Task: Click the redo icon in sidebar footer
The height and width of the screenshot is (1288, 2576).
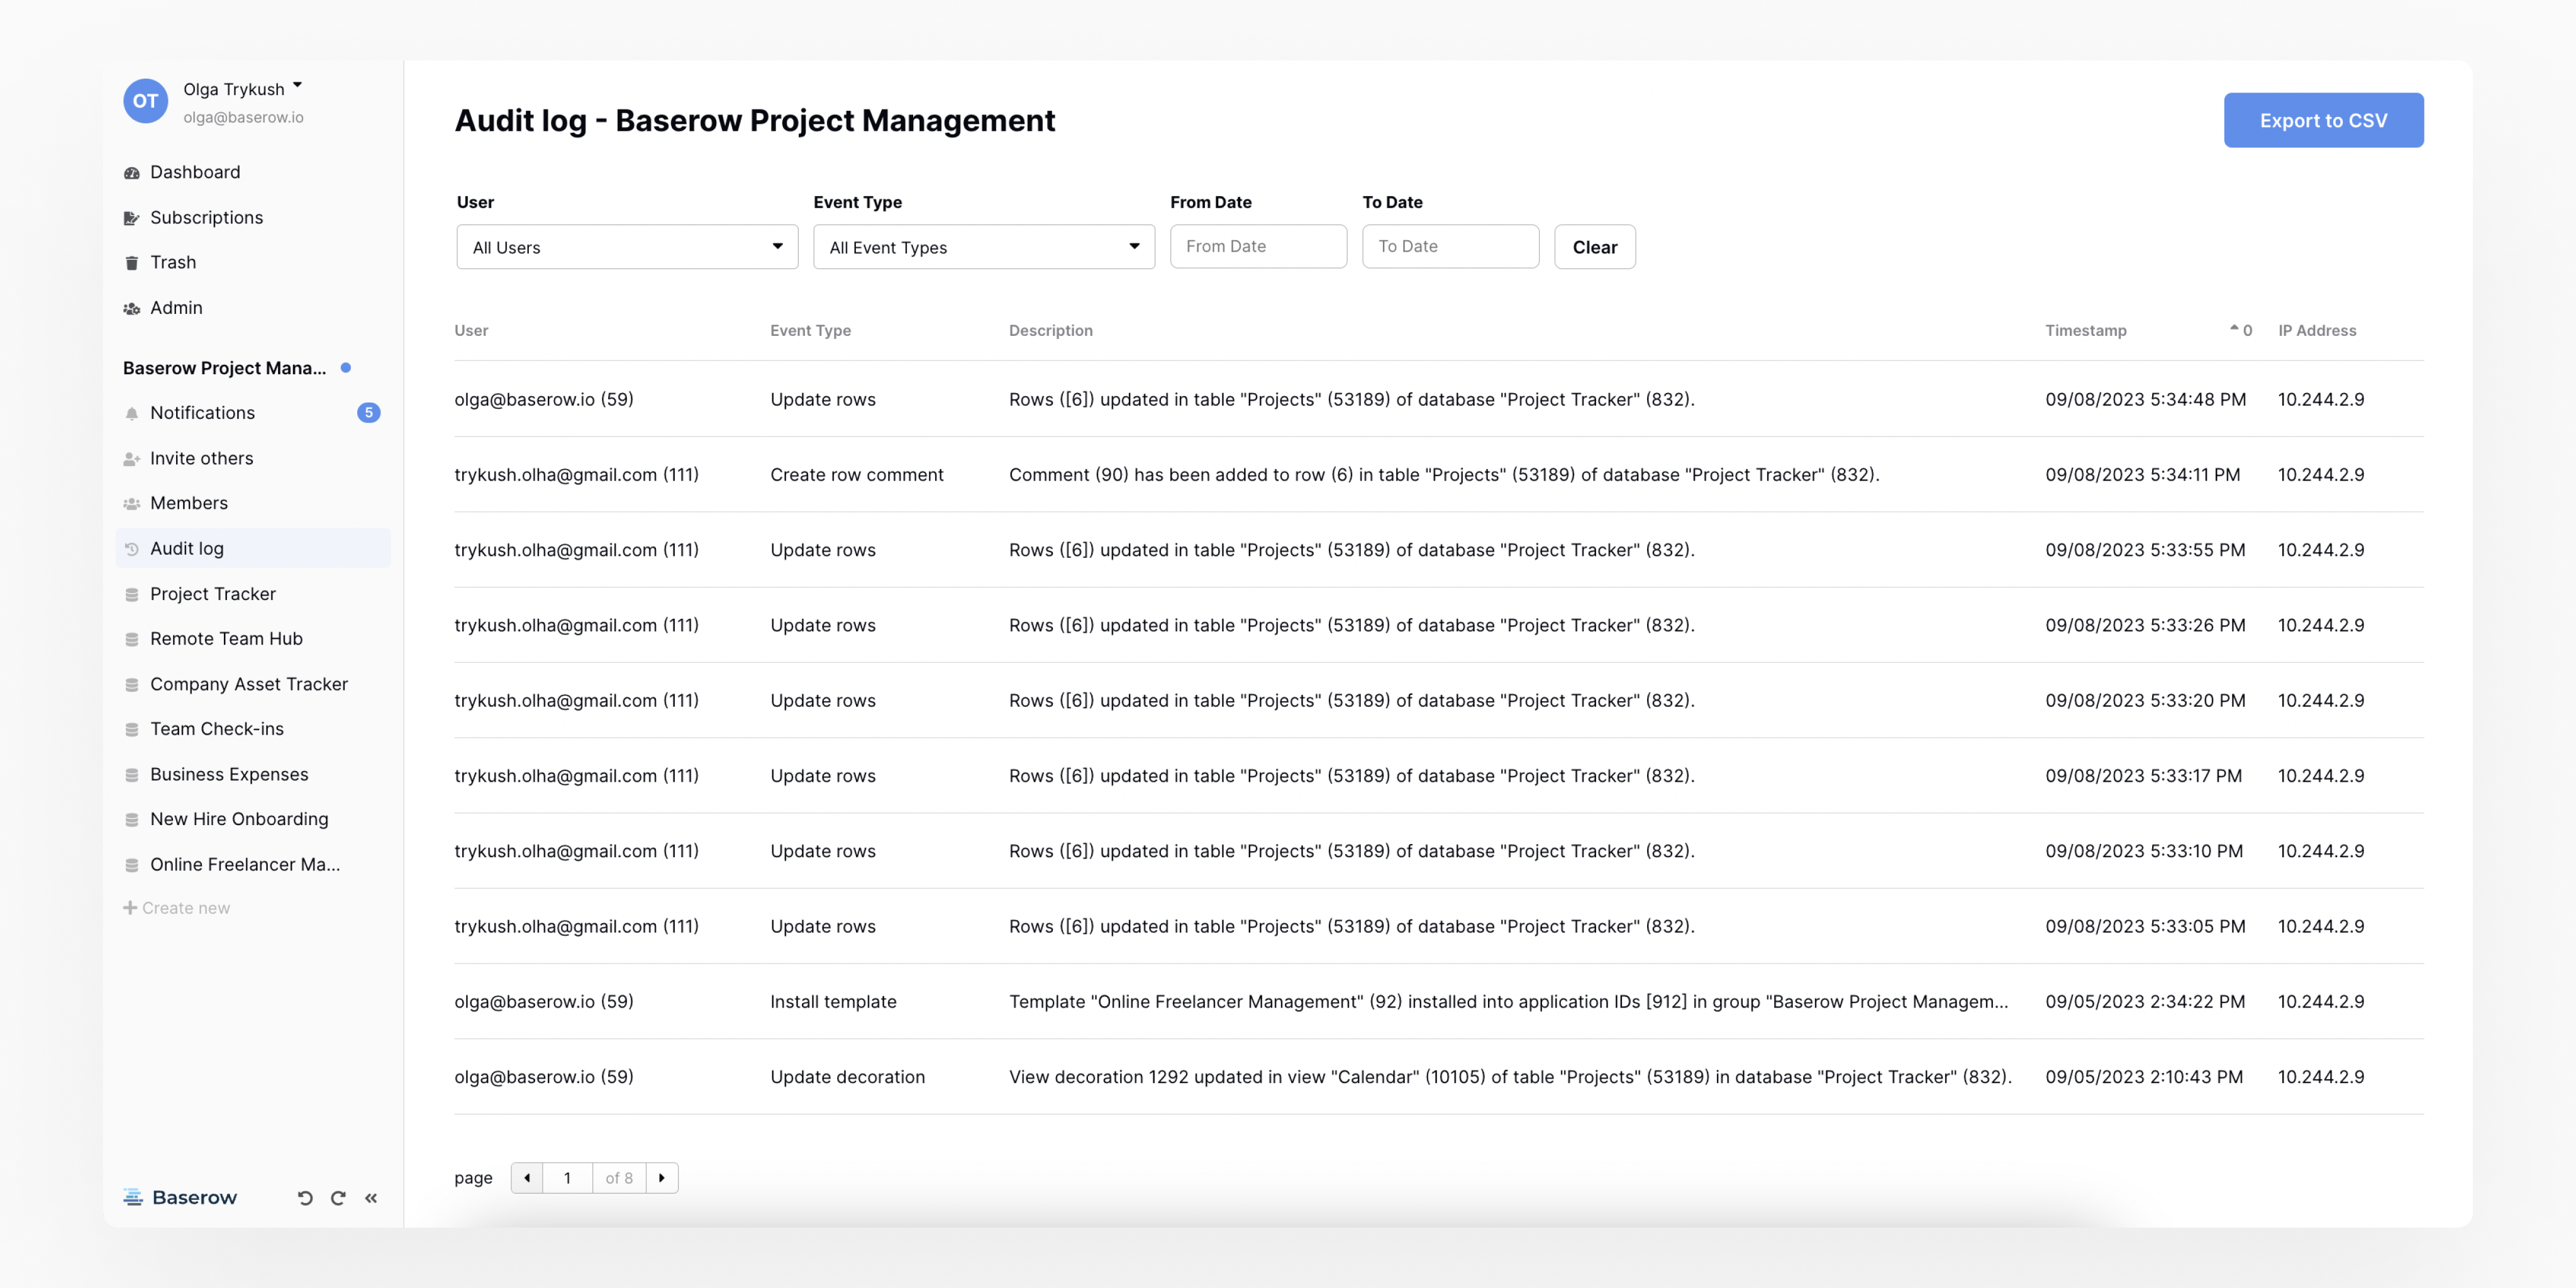Action: point(338,1198)
